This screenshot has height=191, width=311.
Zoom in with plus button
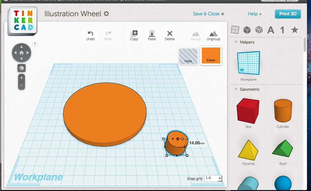pyautogui.click(x=22, y=78)
